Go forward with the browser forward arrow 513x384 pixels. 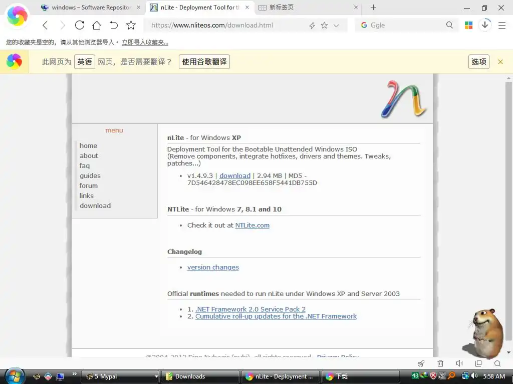click(63, 25)
